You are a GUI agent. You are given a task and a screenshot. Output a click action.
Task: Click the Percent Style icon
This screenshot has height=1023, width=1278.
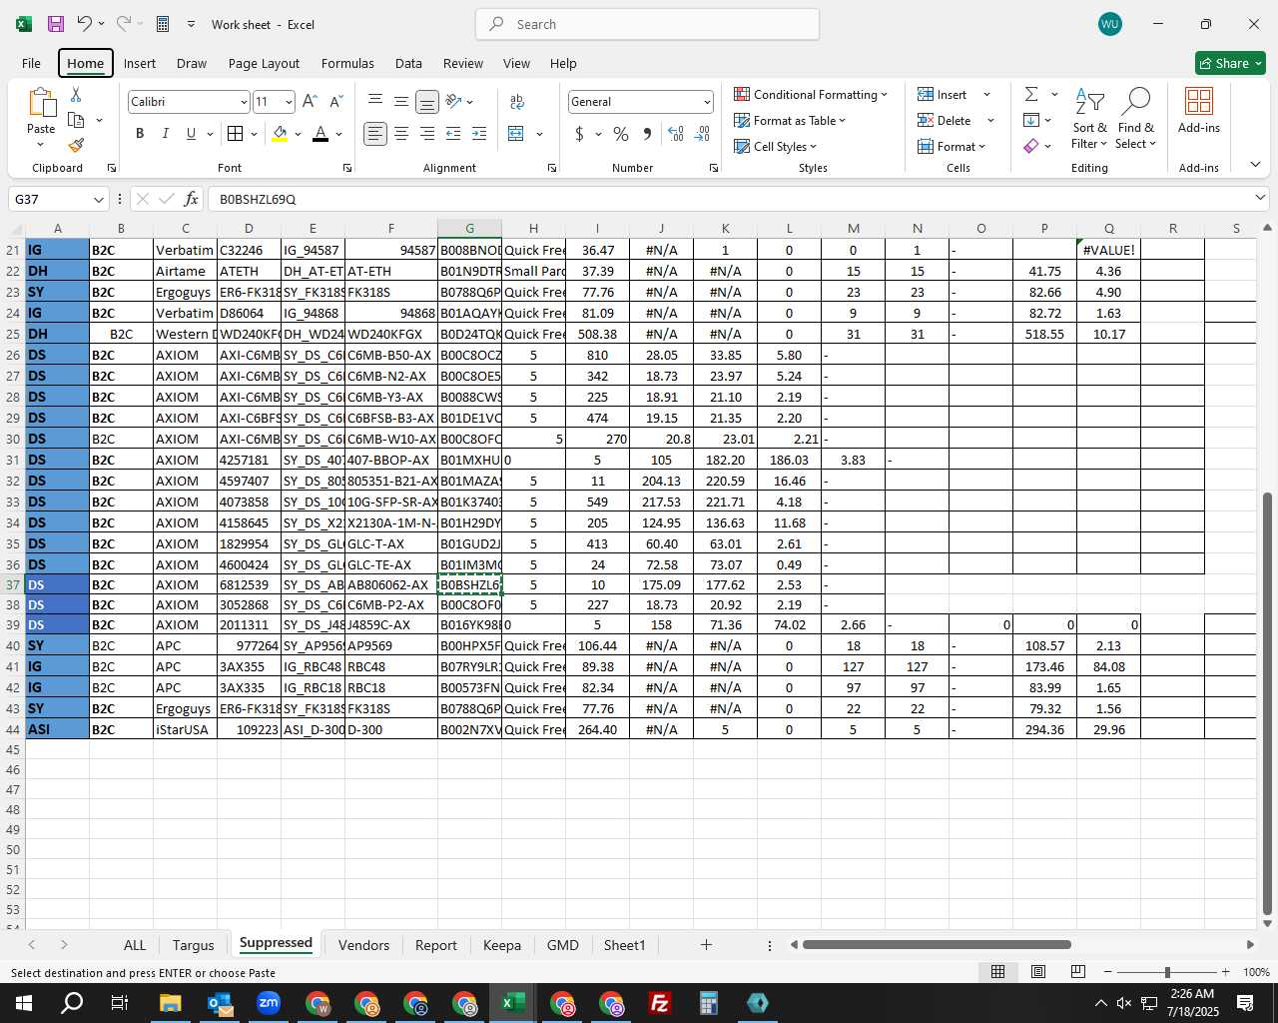(x=621, y=134)
